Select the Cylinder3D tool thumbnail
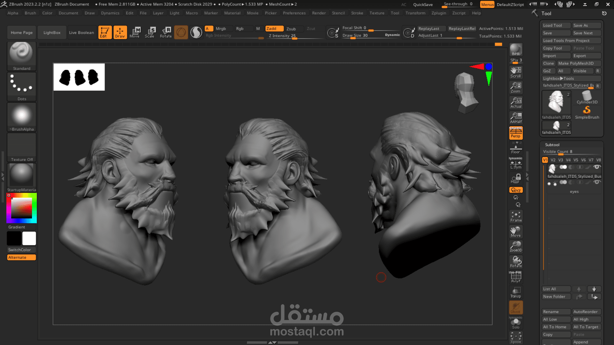The image size is (614, 345). coord(587,97)
